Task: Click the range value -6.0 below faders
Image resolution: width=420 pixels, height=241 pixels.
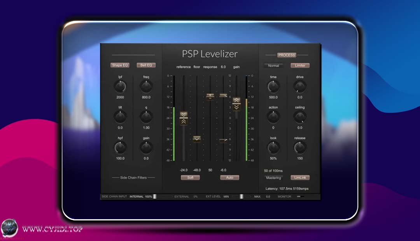Action: (223, 170)
